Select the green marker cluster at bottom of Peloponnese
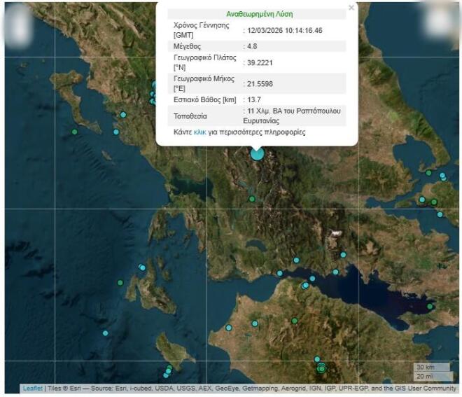 321,368
